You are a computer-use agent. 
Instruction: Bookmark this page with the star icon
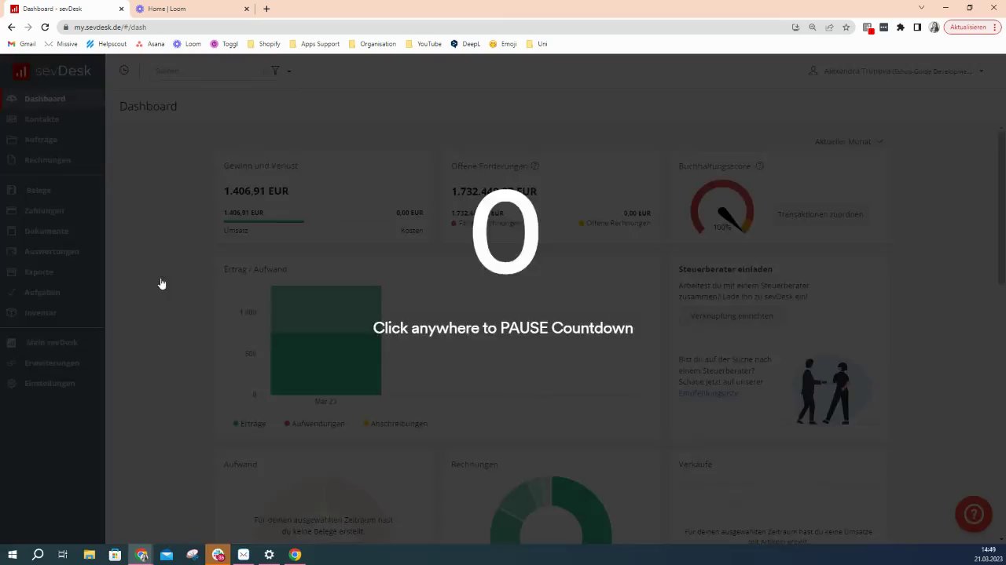[846, 27]
